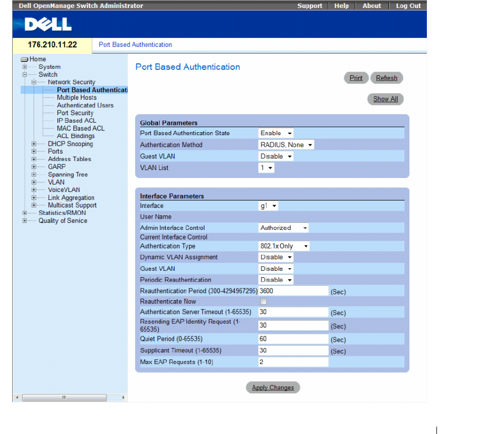This screenshot has height=434, width=479.
Task: Click the Max EAP Requests field
Action: [x=293, y=362]
